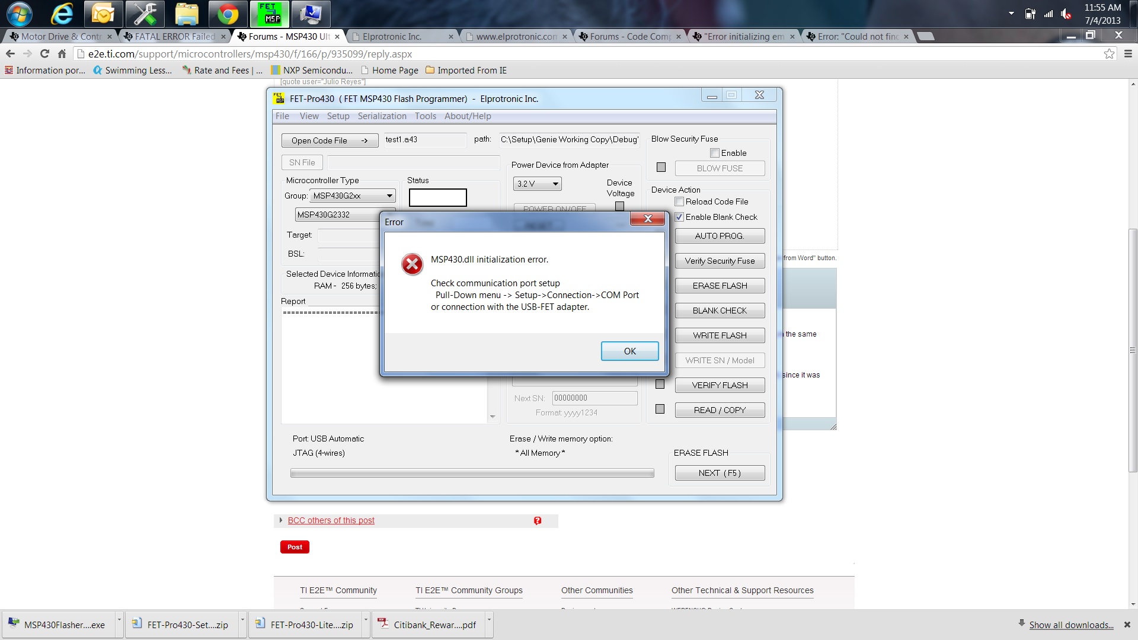Open the Setup menu in FET-Pro430
The width and height of the screenshot is (1138, 640).
338,116
